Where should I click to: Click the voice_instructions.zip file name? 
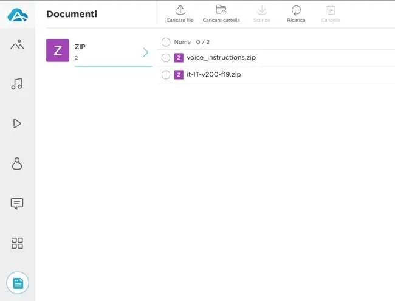pyautogui.click(x=221, y=58)
